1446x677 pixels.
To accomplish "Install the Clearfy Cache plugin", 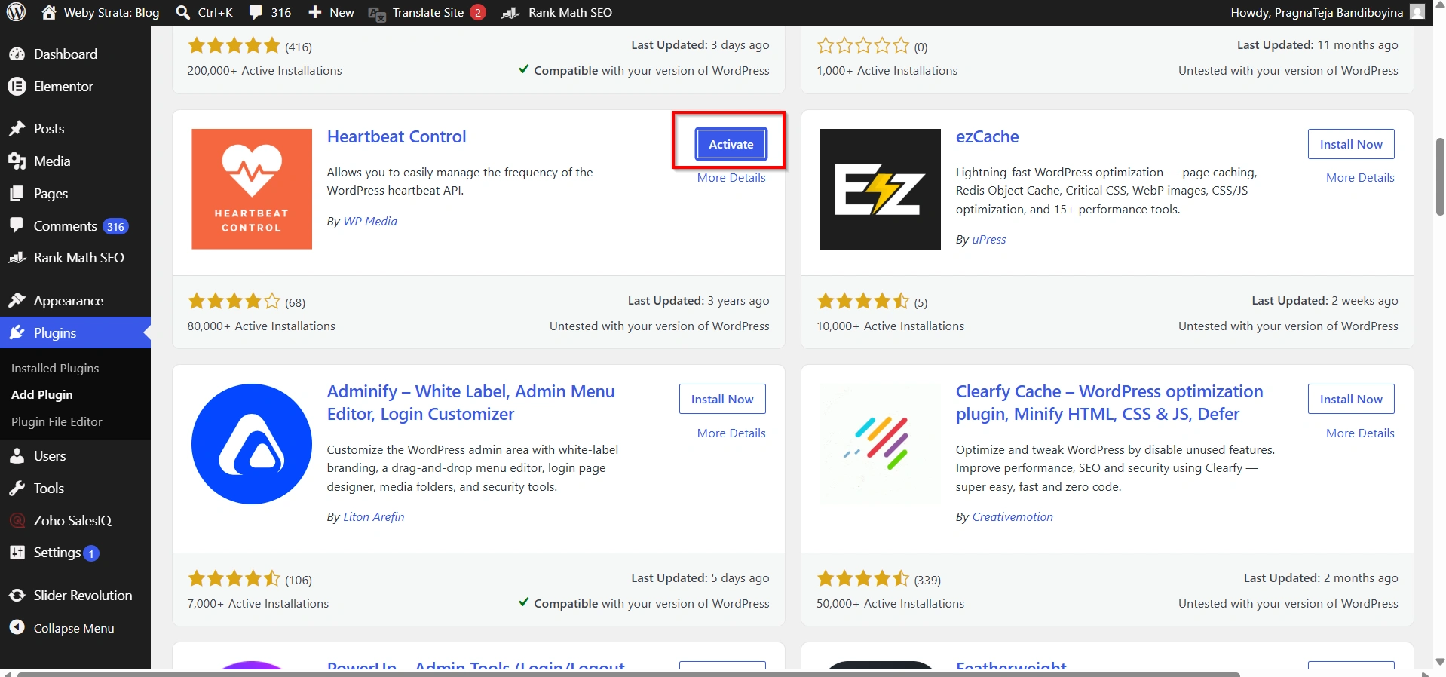I will [x=1351, y=399].
